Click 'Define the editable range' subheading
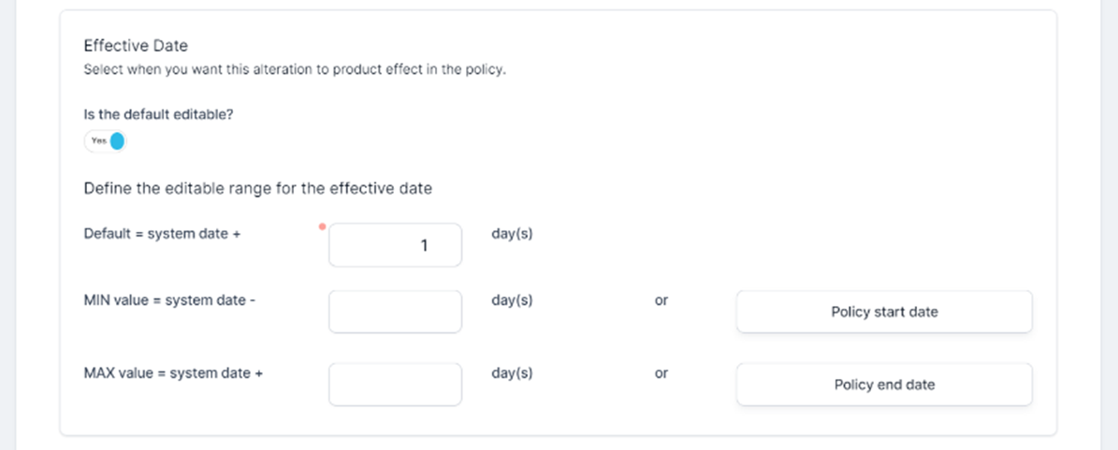 (258, 188)
